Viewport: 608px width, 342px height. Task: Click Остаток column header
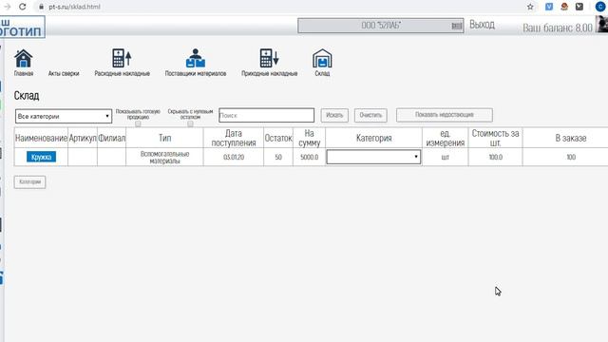[x=278, y=138]
